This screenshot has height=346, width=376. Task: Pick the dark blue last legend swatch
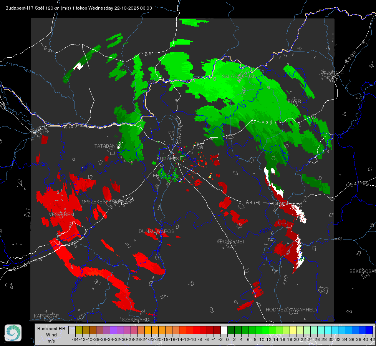[x=369, y=330]
